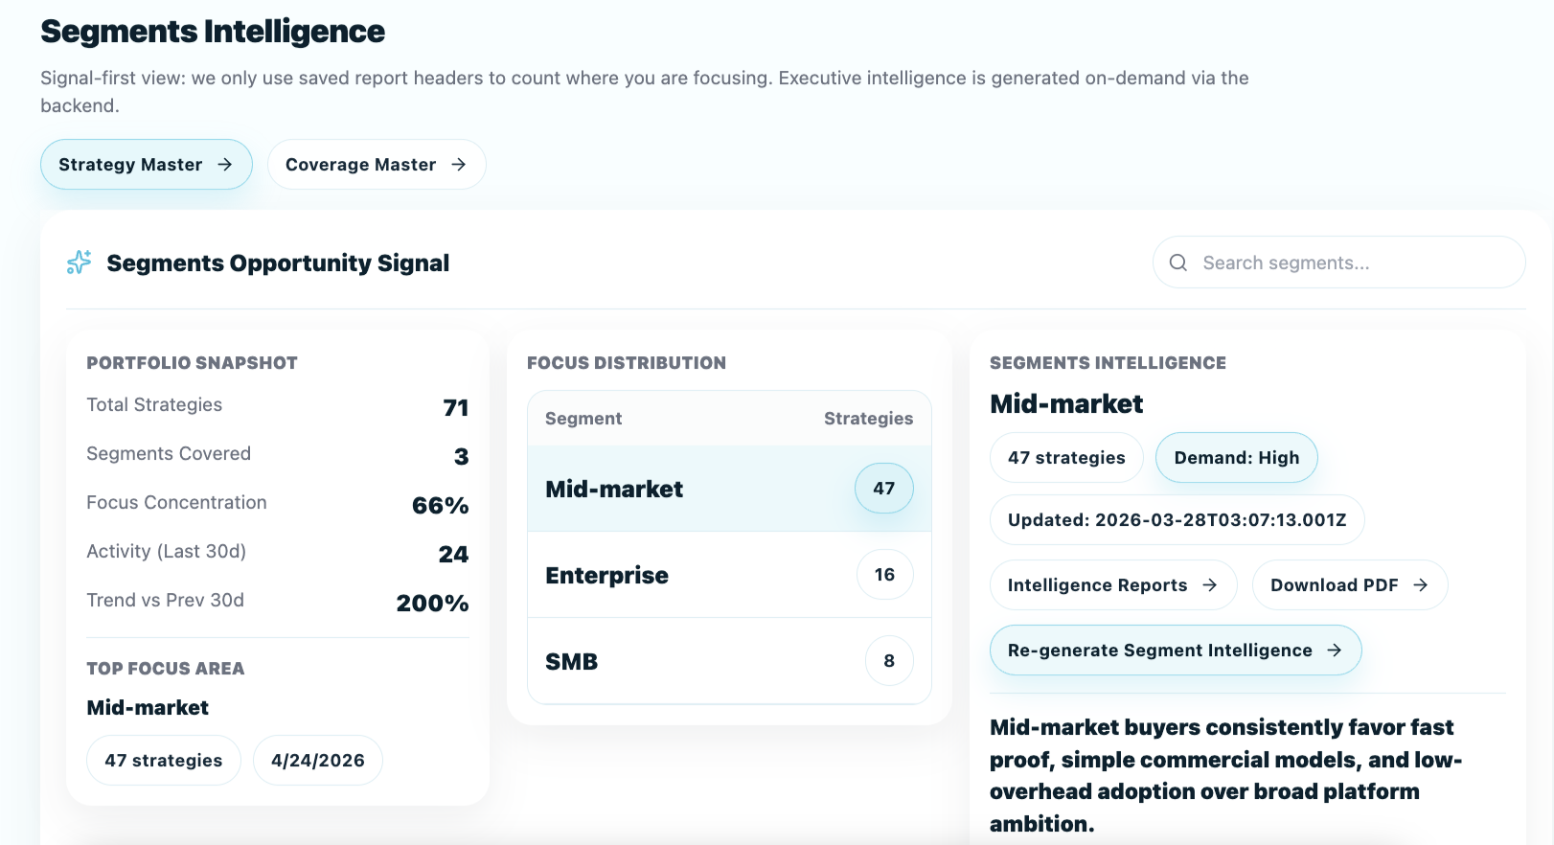Click the Demand: High pill
Screen dimensions: 1554x845
pos(1236,458)
